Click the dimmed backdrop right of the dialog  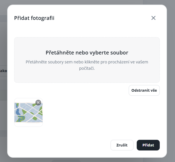click(171, 86)
